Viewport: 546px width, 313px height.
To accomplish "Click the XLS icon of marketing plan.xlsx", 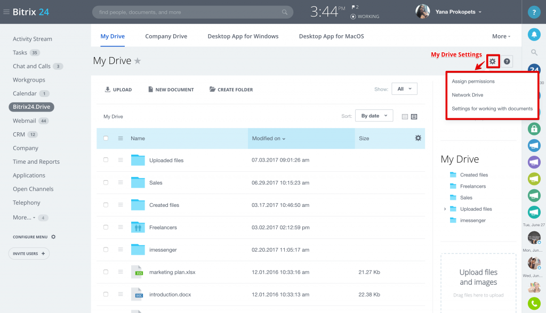I will 137,272.
